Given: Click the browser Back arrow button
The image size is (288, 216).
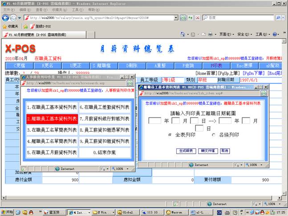Looking at the screenshot, I should pos(6,18).
